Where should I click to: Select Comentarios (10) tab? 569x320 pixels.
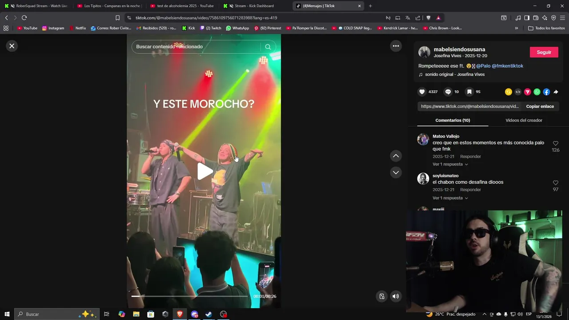453,120
